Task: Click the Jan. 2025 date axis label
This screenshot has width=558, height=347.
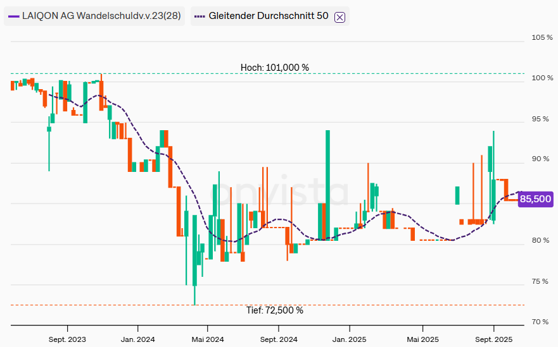Action: pyautogui.click(x=348, y=339)
